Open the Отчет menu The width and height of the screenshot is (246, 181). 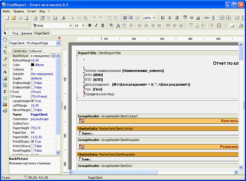[32, 11]
